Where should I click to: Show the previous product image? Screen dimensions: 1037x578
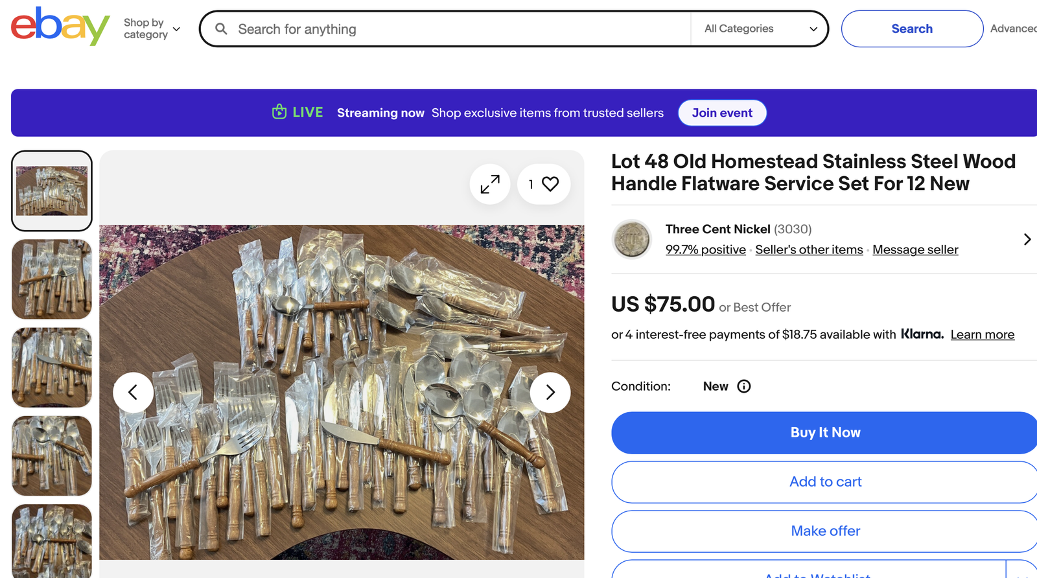[x=133, y=392]
